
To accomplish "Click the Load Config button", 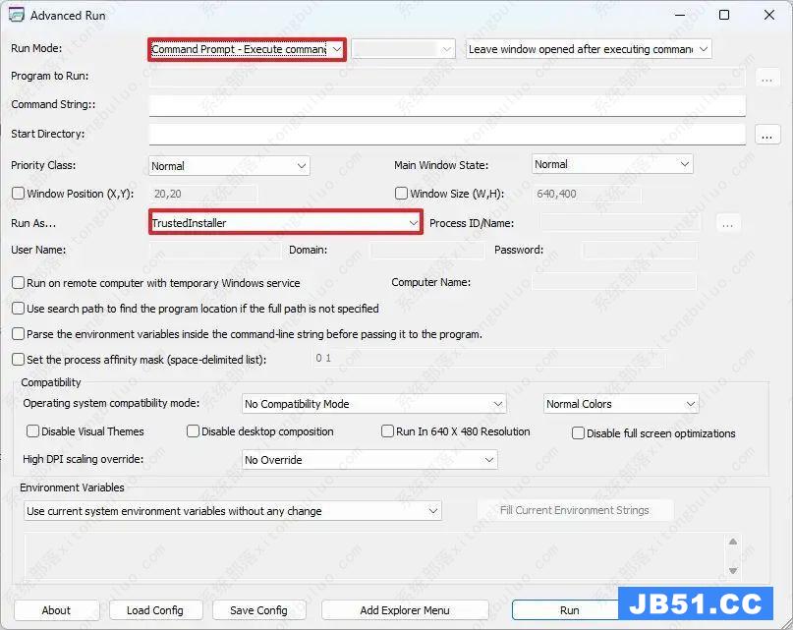I will tap(154, 610).
